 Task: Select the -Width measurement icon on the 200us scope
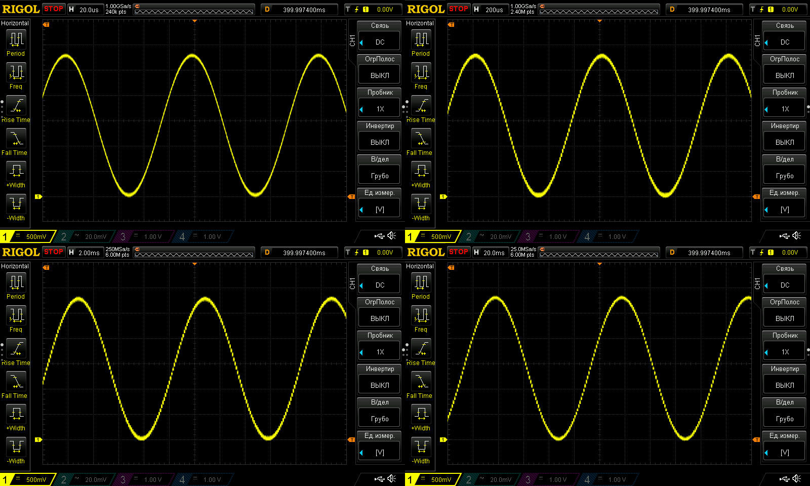pyautogui.click(x=421, y=204)
